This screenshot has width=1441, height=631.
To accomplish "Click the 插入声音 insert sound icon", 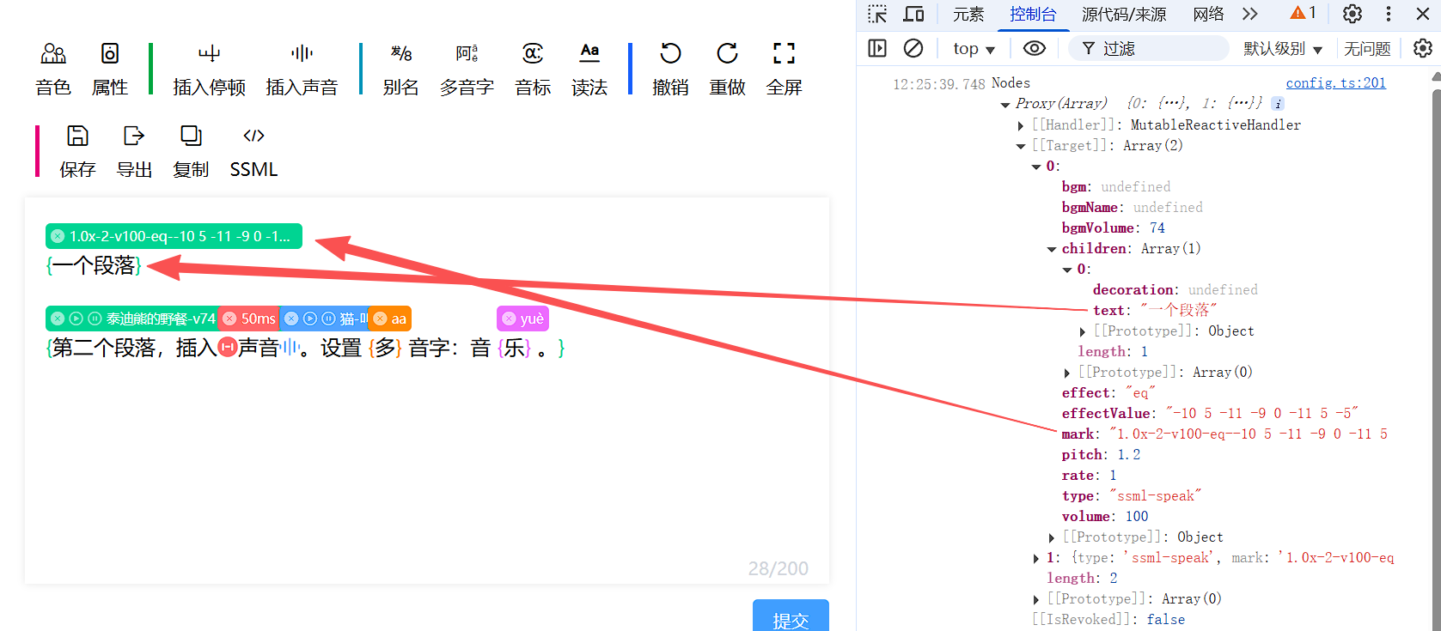I will tap(302, 55).
